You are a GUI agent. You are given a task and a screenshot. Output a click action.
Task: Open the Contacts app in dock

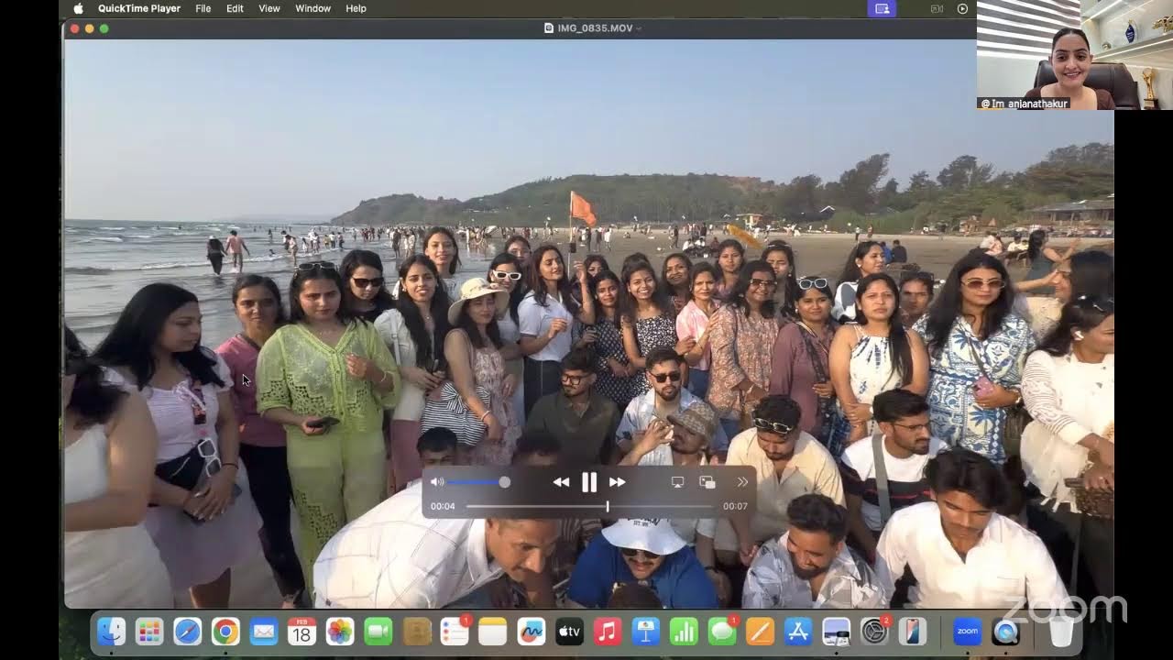point(417,631)
